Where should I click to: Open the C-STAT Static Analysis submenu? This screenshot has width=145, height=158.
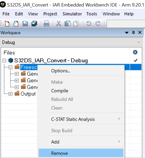coord(81,119)
